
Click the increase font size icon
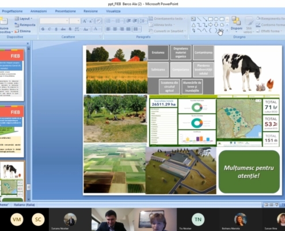coord(84,21)
